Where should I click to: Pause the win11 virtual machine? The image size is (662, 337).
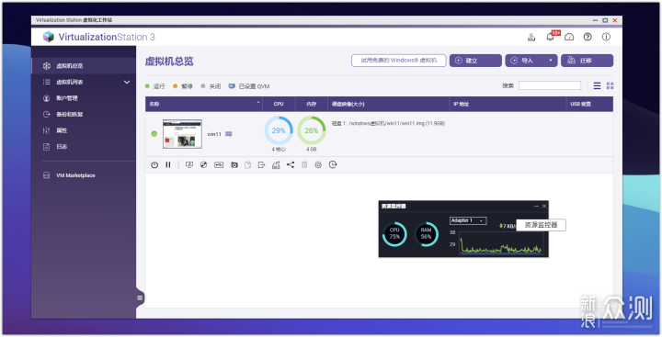pos(168,165)
